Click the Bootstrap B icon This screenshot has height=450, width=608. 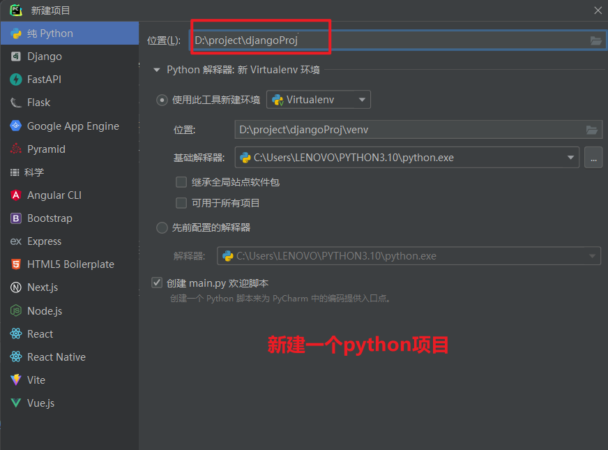[x=16, y=218]
